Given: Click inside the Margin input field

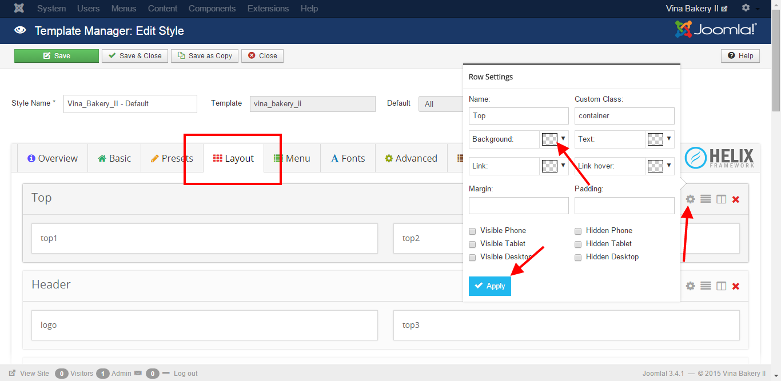Looking at the screenshot, I should coord(518,205).
